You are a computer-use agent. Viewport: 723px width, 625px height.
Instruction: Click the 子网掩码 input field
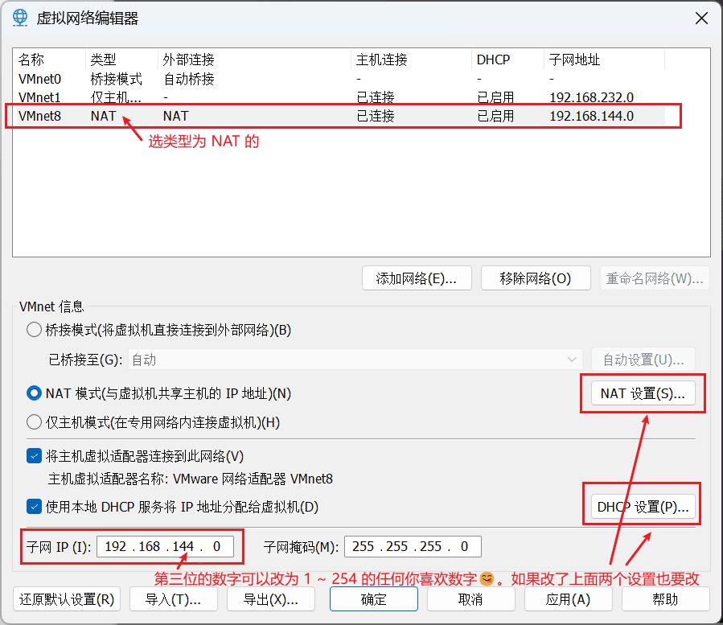click(413, 547)
